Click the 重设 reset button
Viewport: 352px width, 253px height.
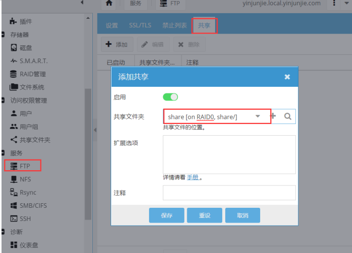tap(204, 215)
